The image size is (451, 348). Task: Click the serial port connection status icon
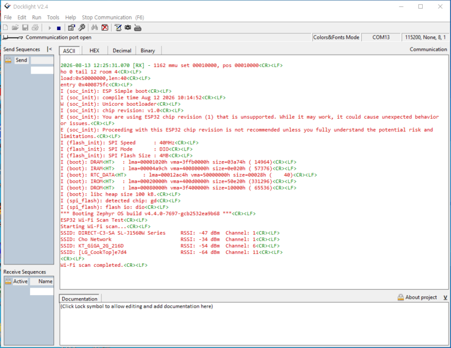(13, 38)
